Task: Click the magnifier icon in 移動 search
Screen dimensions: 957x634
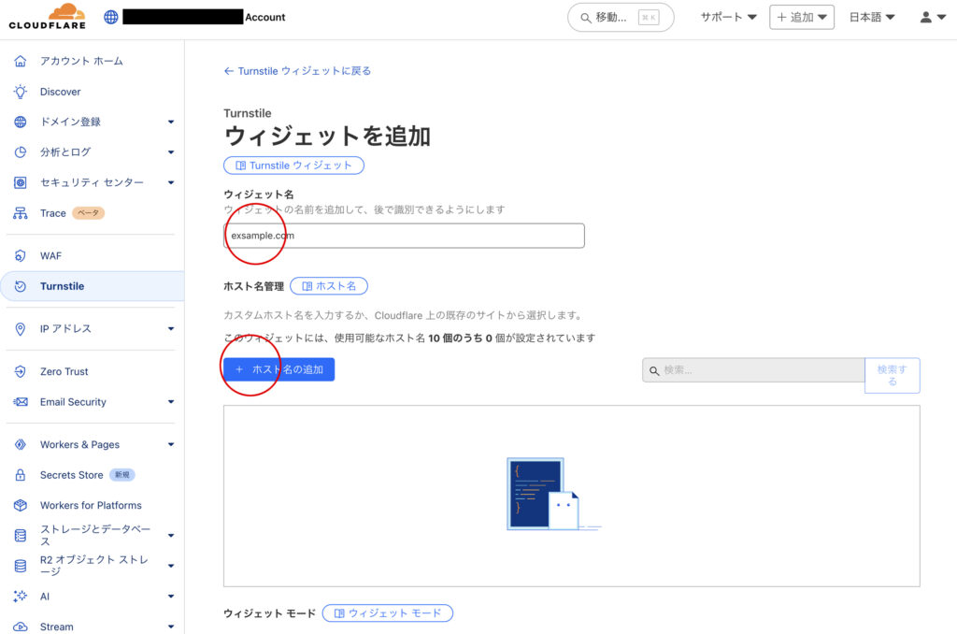Action: pyautogui.click(x=585, y=18)
